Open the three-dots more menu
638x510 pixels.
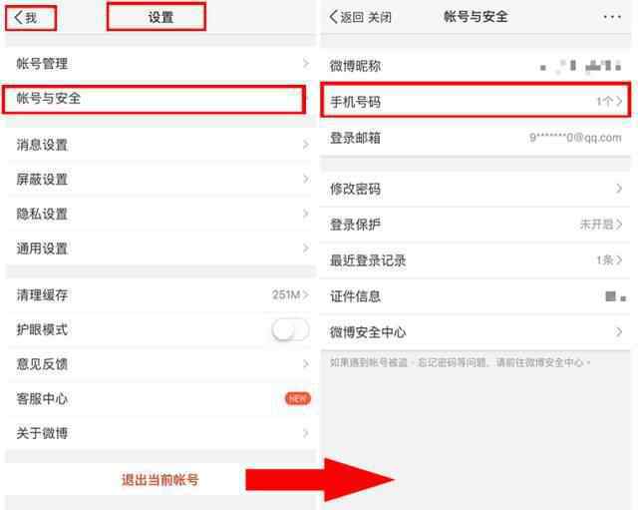[612, 17]
